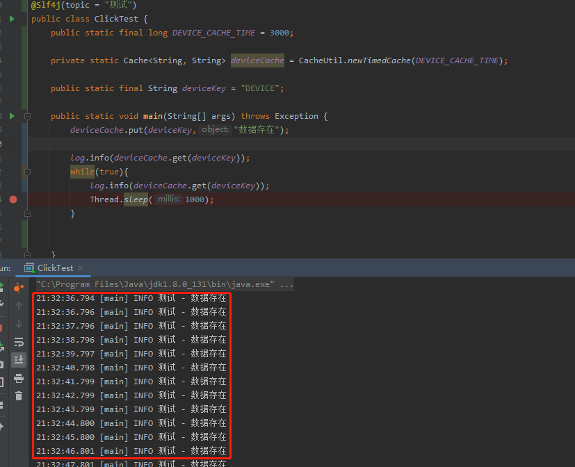Collapse the main method using fold marker
The height and width of the screenshot is (467, 575).
pos(27,116)
